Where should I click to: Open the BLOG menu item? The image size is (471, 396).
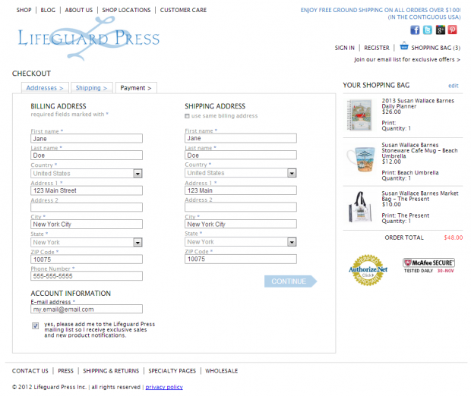coord(48,10)
